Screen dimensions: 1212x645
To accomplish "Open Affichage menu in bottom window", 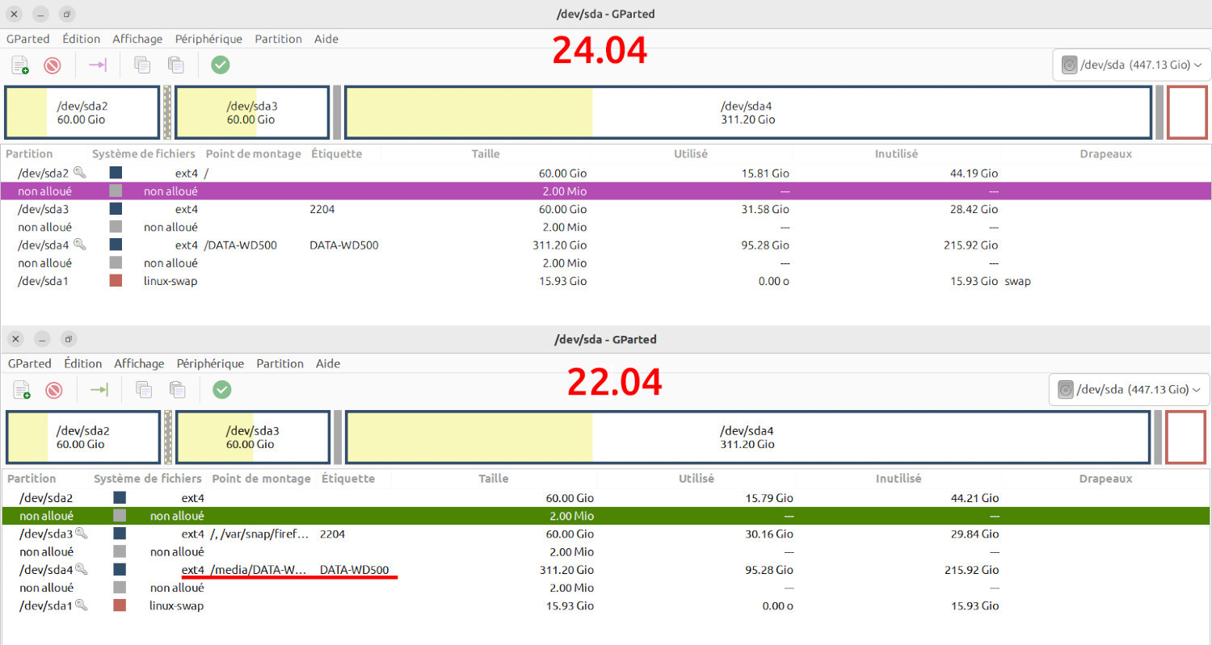I will pos(139,363).
